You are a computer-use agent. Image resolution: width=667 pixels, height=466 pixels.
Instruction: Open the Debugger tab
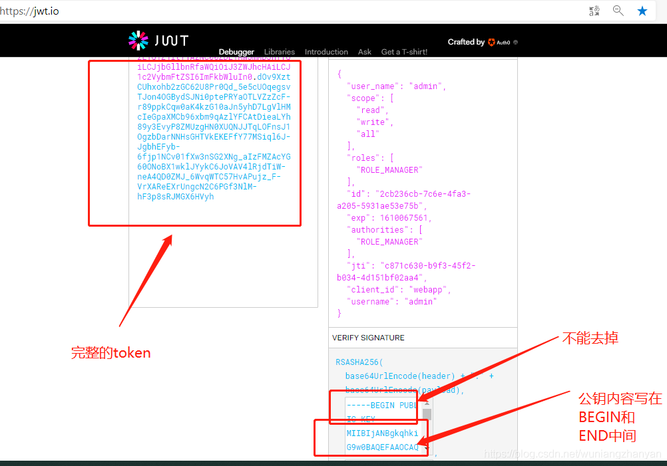point(236,52)
